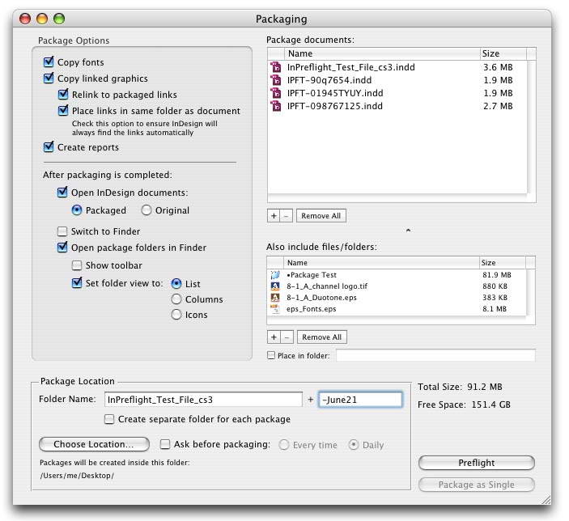Click the IPFT-90q7654.indd file icon
569x521 pixels.
click(x=276, y=80)
